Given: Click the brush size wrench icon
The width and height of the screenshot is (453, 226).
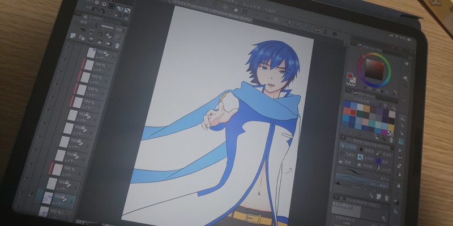Looking at the screenshot, I should [x=384, y=219].
